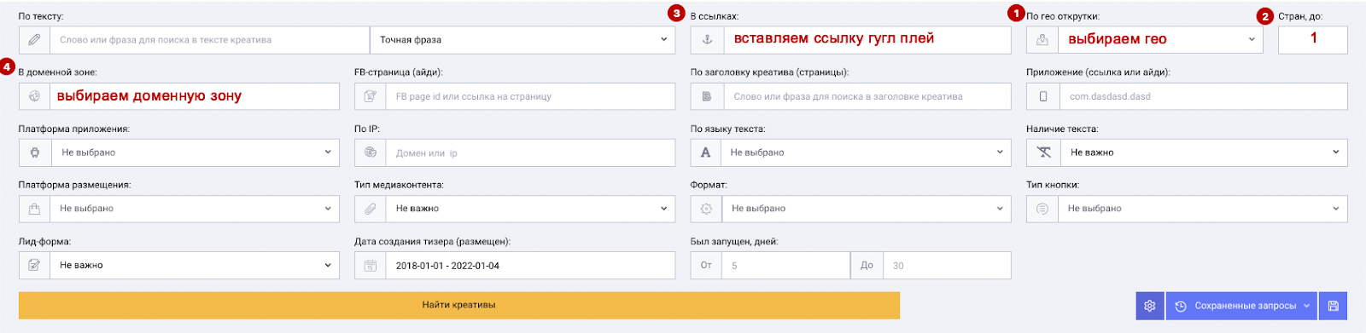Viewport: 1366px width, 333px height.
Task: Click the geo icon beside 'По гео открутки'
Action: click(1042, 40)
